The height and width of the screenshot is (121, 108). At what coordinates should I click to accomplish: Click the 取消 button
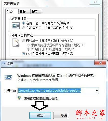[61, 115]
